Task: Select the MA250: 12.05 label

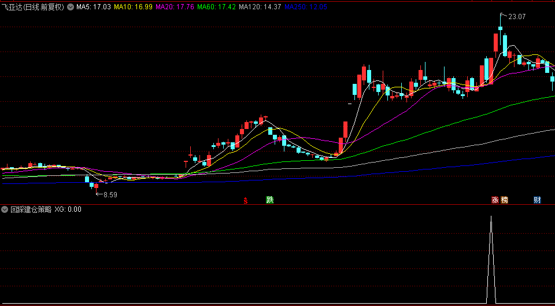Action: coord(306,7)
